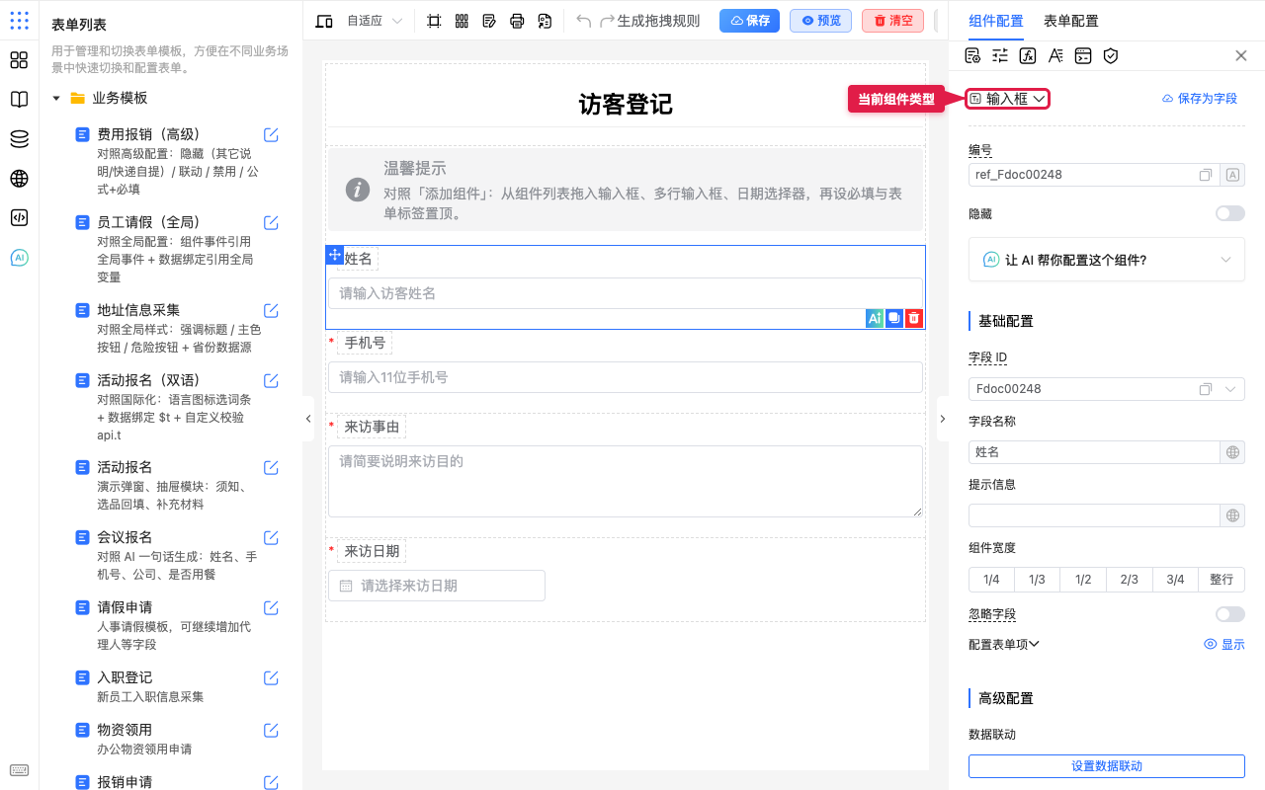Viewport: 1265px width, 790px height.
Task: Select 1/2 component width
Action: coord(1083,580)
